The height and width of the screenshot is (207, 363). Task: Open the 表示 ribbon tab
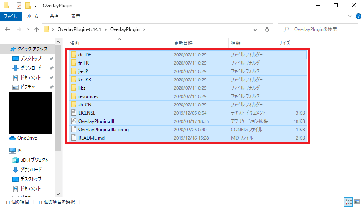(75, 16)
